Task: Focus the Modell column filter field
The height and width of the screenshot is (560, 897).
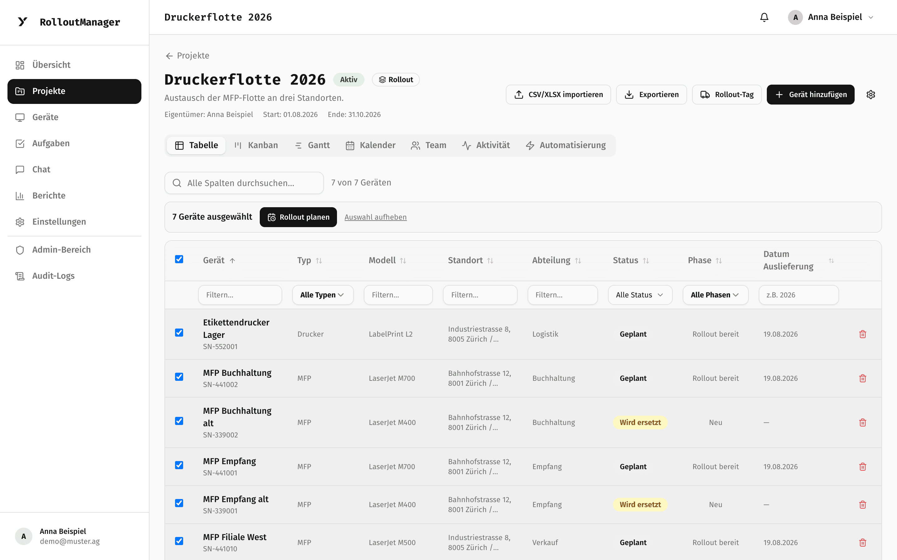Action: [398, 295]
